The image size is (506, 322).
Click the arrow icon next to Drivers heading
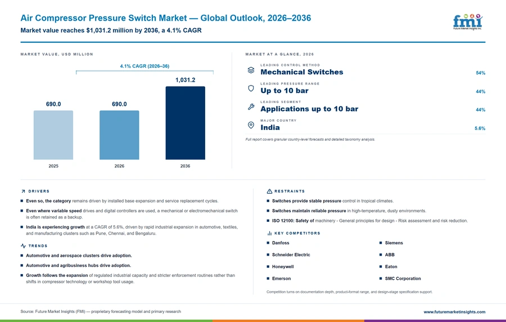click(x=23, y=191)
